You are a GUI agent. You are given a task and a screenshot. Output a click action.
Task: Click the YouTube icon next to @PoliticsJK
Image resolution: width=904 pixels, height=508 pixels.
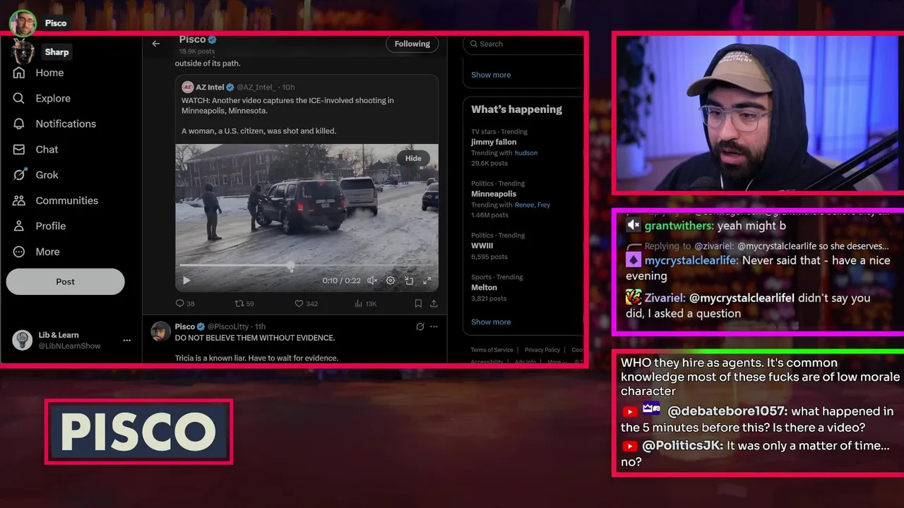point(630,446)
